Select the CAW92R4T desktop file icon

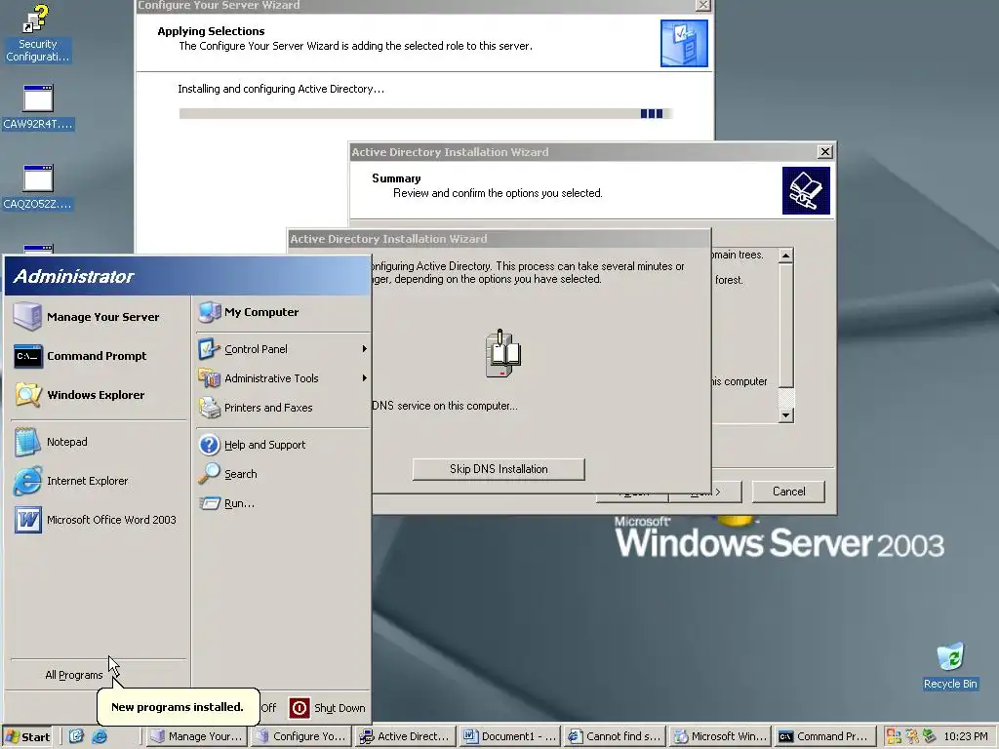(38, 107)
